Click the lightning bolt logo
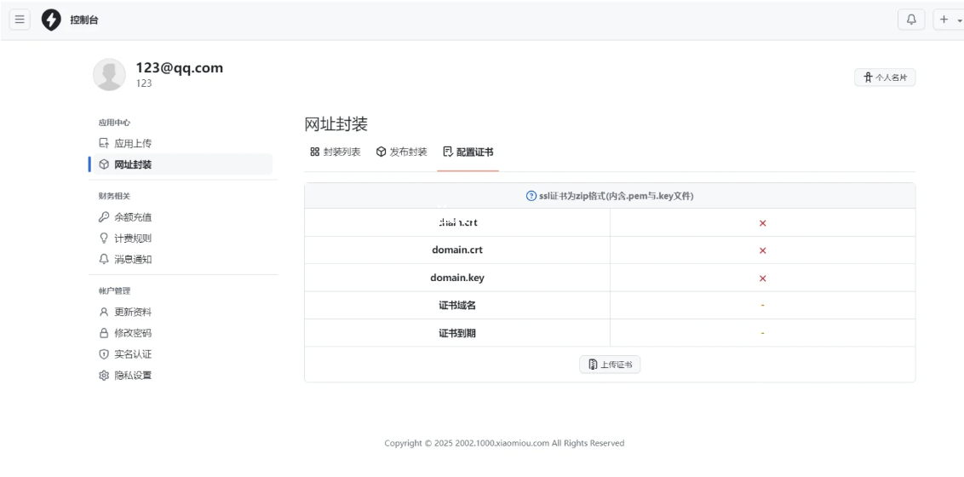The height and width of the screenshot is (477, 964). pos(51,20)
